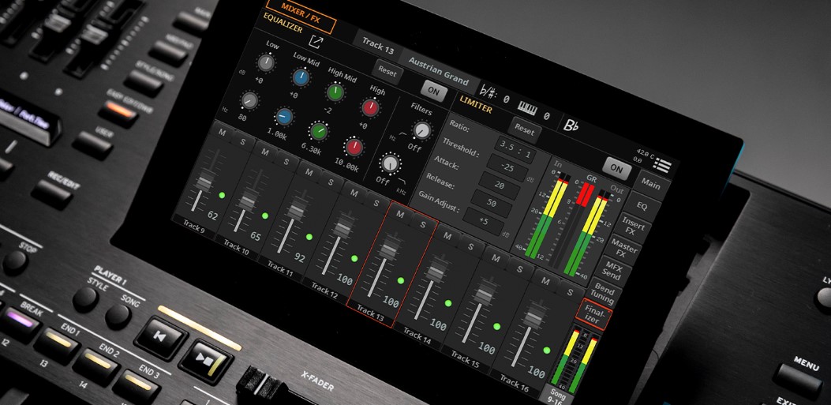Click the Reset button in Limiter section
Image resolution: width=831 pixels, height=405 pixels.
525,129
